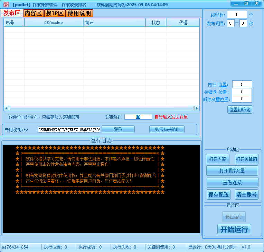Image resolution: width=264 pixels, height=252 pixels.
Task: Click the V1.0 version label
Action: [x=246, y=247]
